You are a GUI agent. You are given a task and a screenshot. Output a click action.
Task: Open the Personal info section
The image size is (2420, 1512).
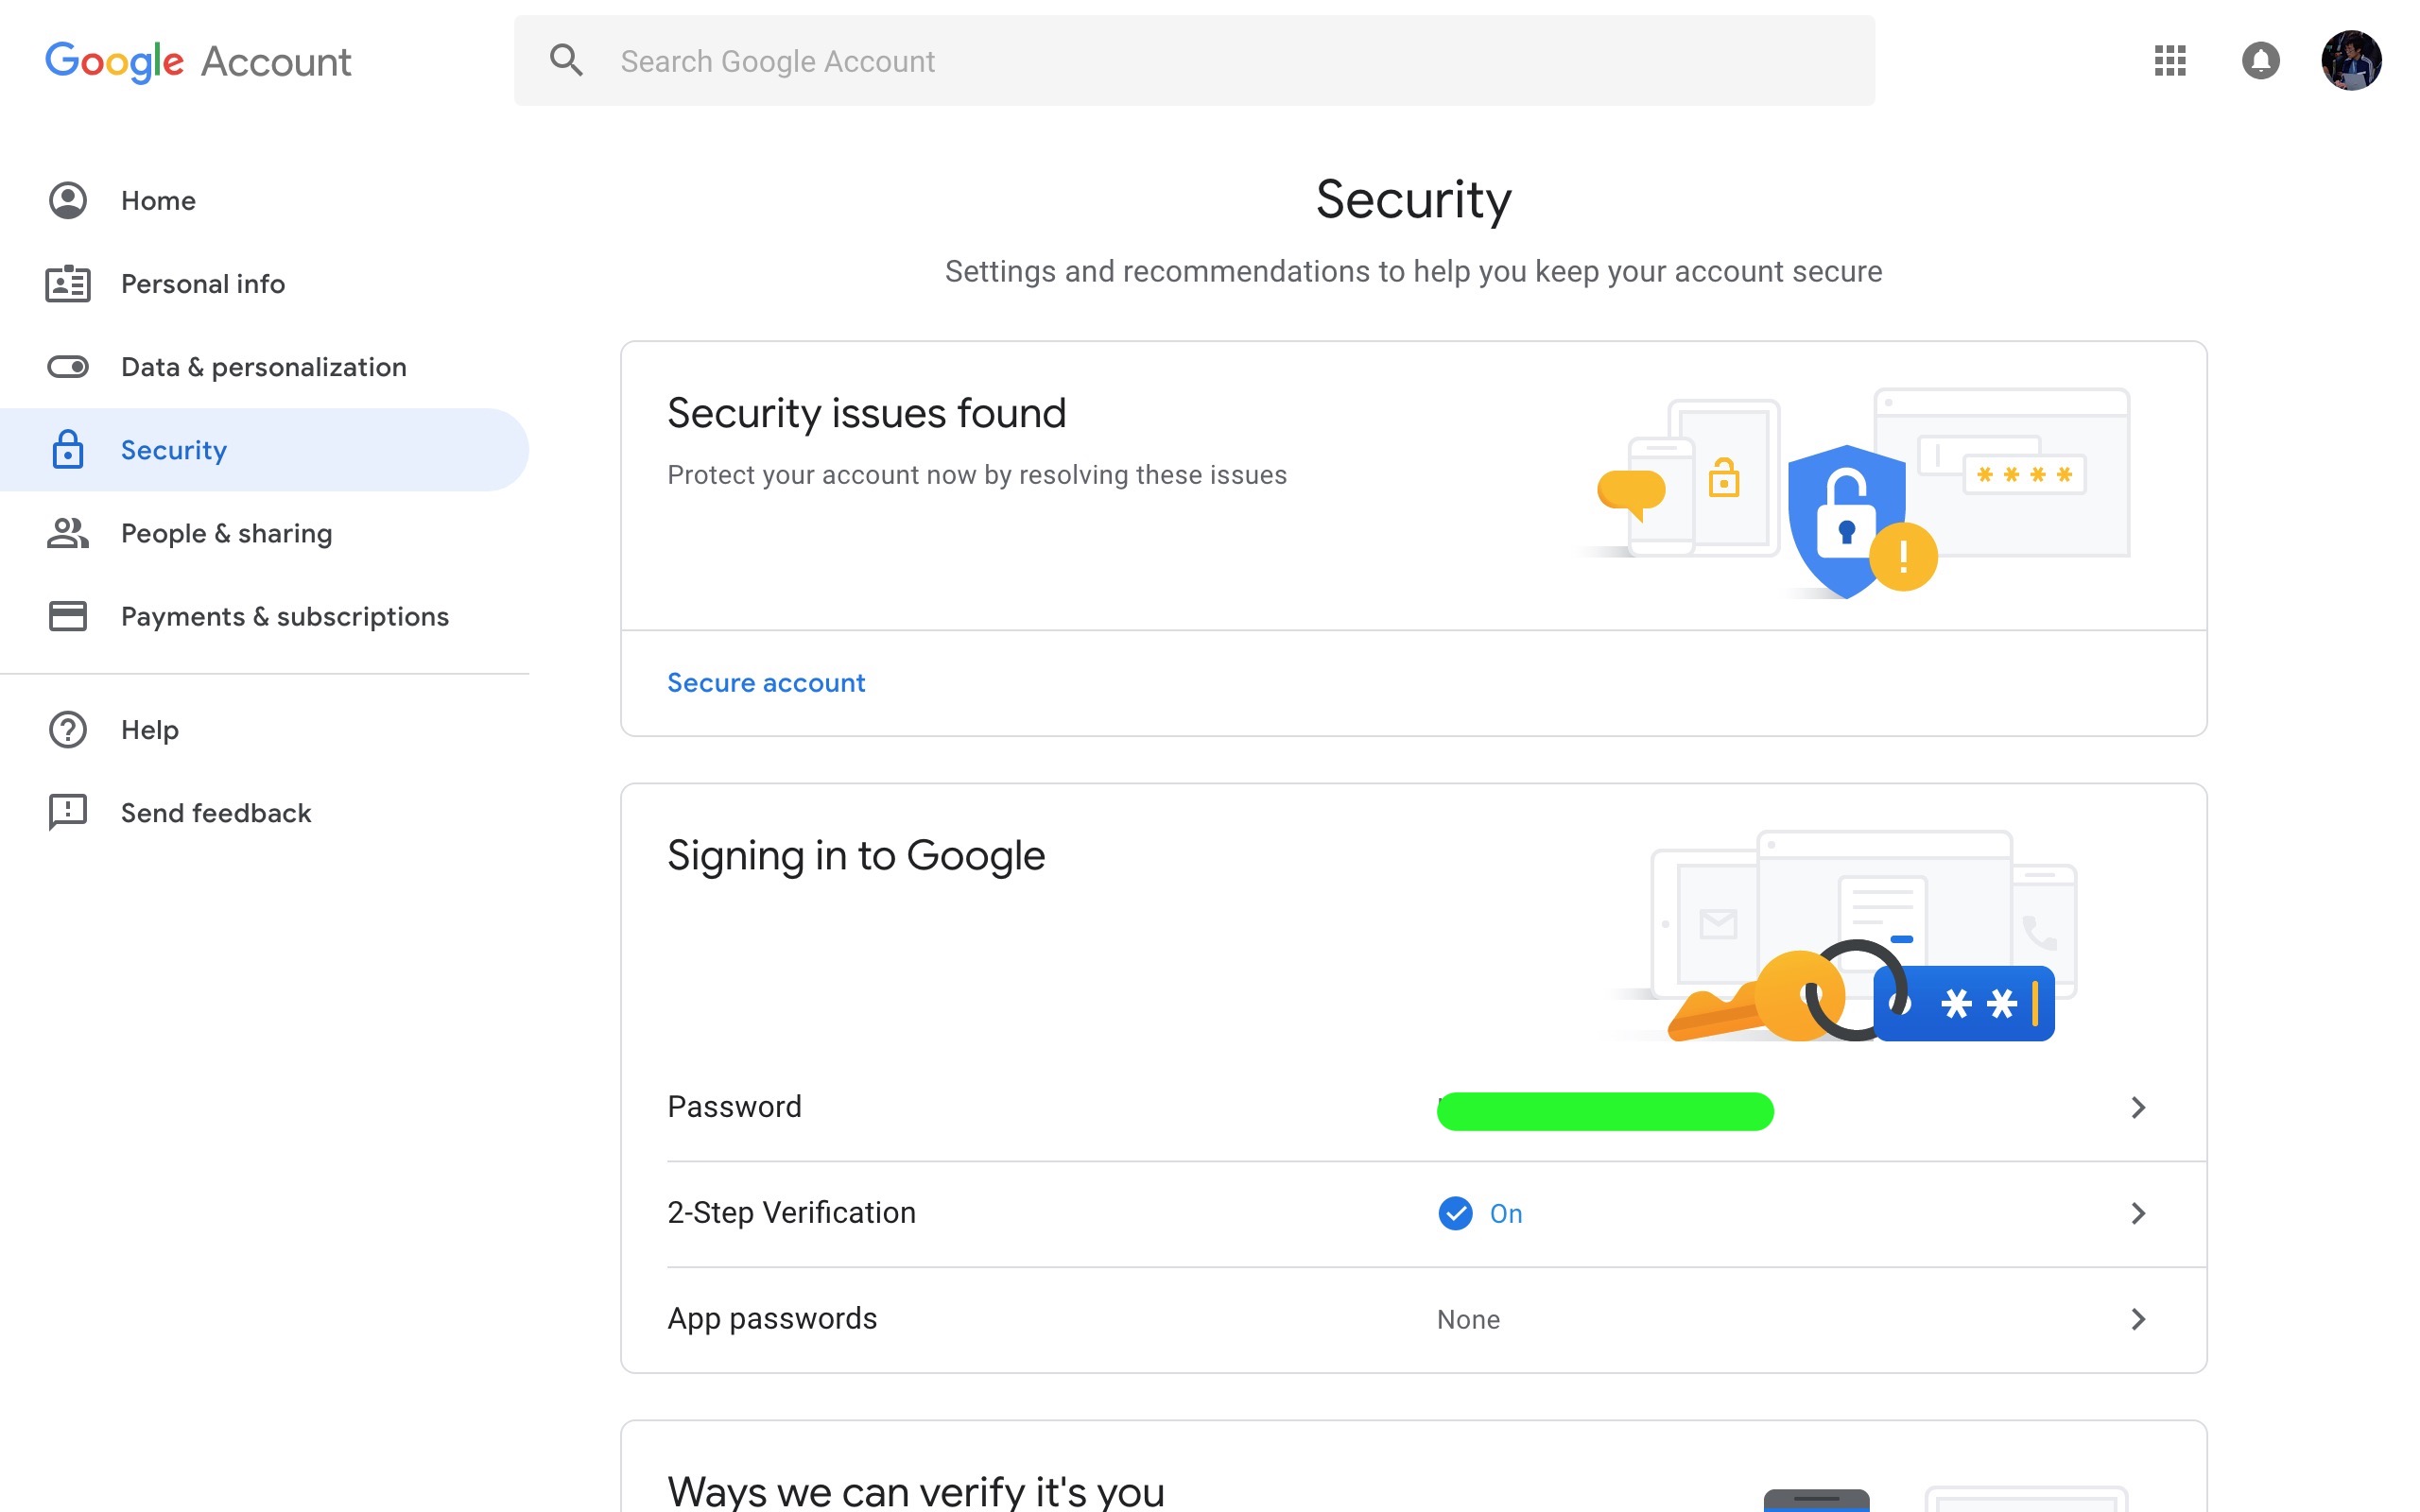tap(202, 283)
